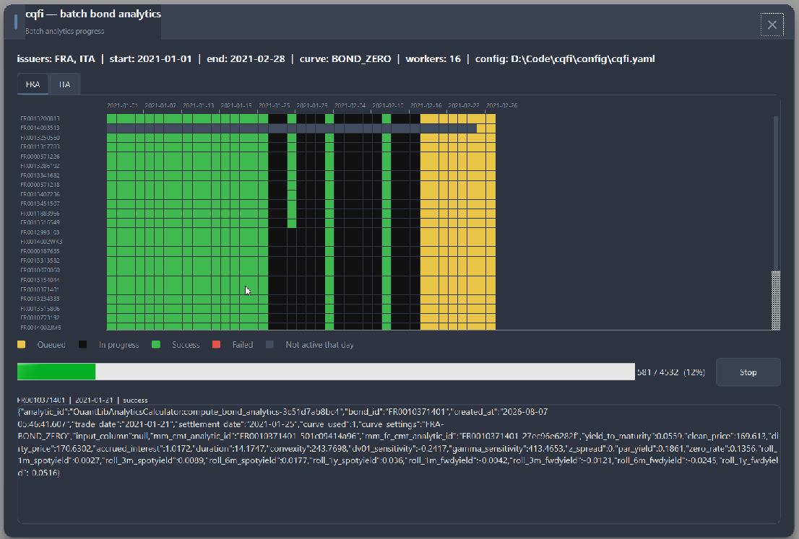Click the 2021-02-16 date column header

pyautogui.click(x=426, y=105)
